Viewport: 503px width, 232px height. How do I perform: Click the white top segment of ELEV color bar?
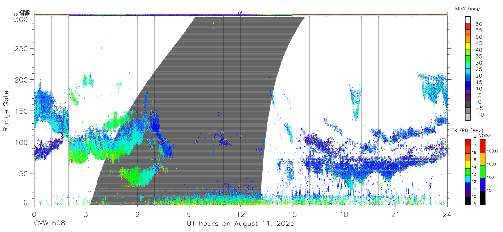click(x=468, y=20)
